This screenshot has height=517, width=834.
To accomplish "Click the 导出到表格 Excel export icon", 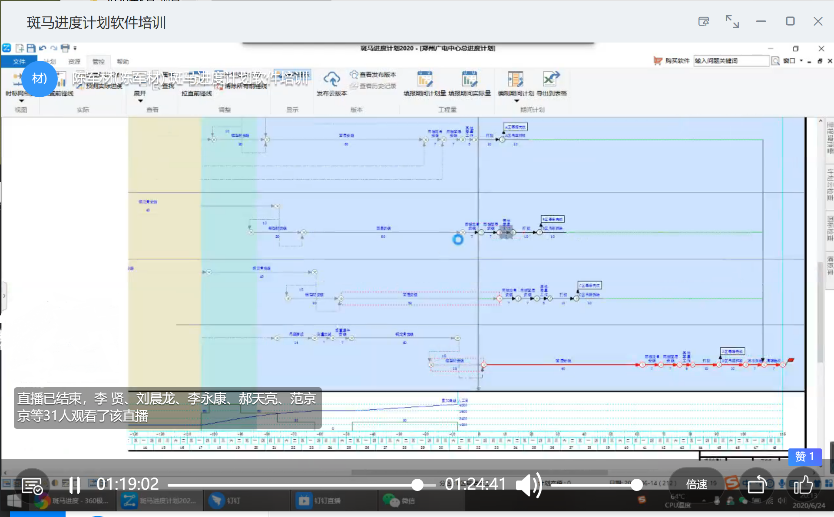I will pyautogui.click(x=551, y=79).
